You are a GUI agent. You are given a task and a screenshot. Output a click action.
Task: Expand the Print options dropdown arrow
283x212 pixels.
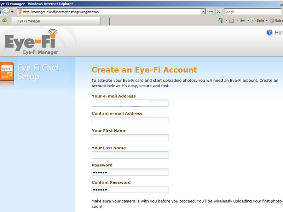click(x=248, y=21)
